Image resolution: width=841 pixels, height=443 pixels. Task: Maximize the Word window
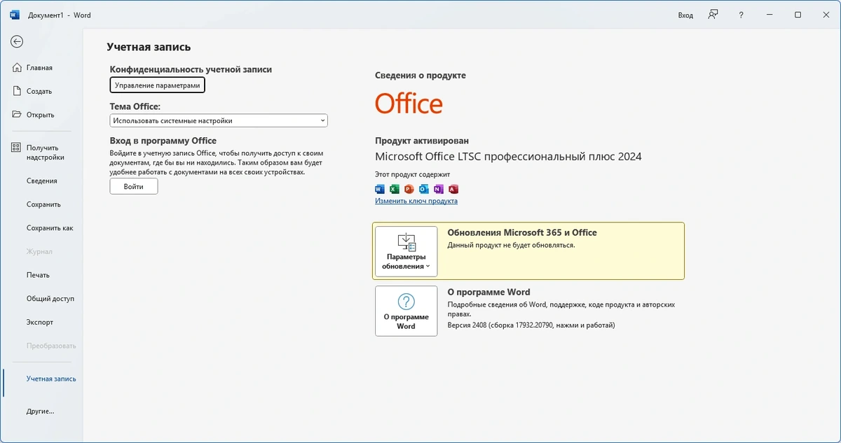point(798,15)
